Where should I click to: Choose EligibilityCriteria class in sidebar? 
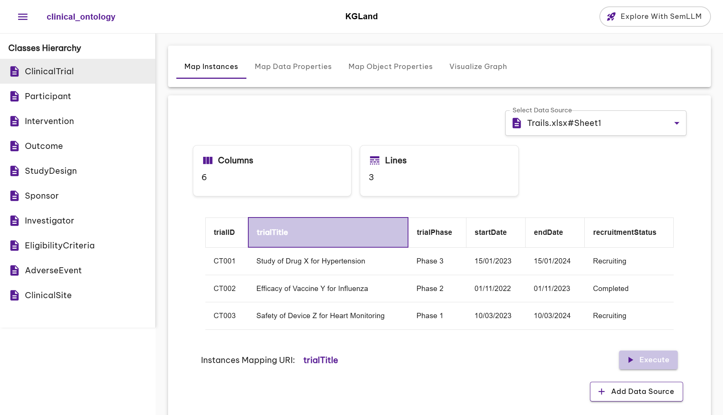pos(60,246)
